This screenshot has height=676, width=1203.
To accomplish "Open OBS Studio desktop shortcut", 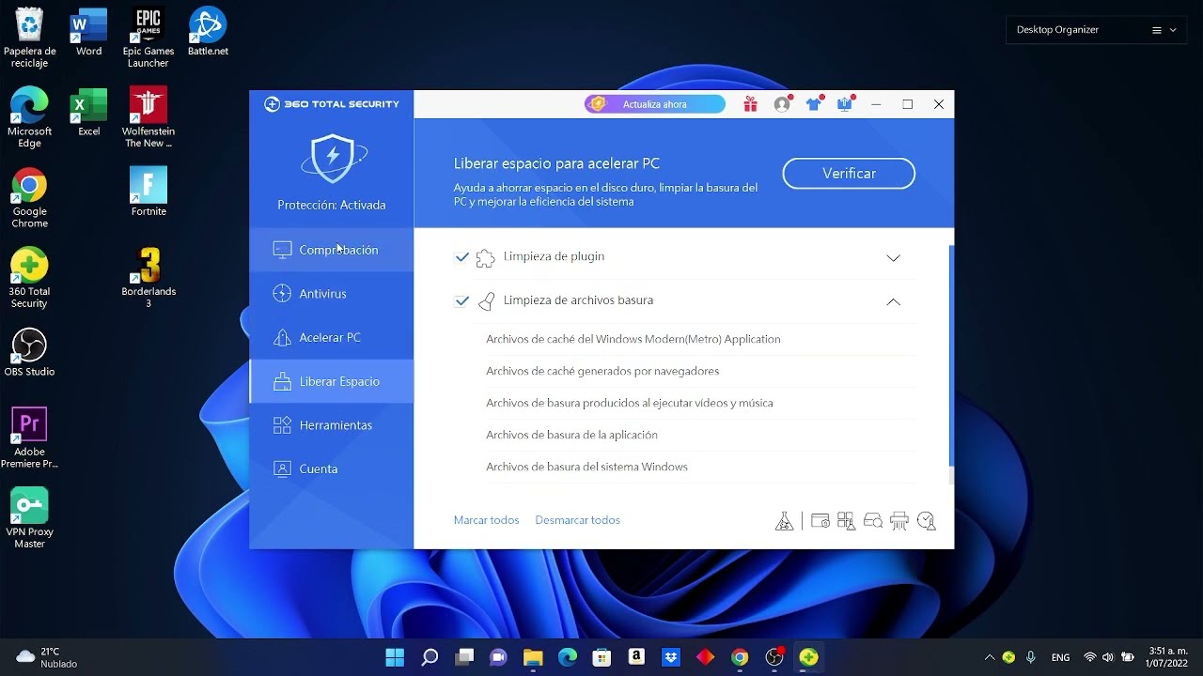I will pyautogui.click(x=29, y=352).
